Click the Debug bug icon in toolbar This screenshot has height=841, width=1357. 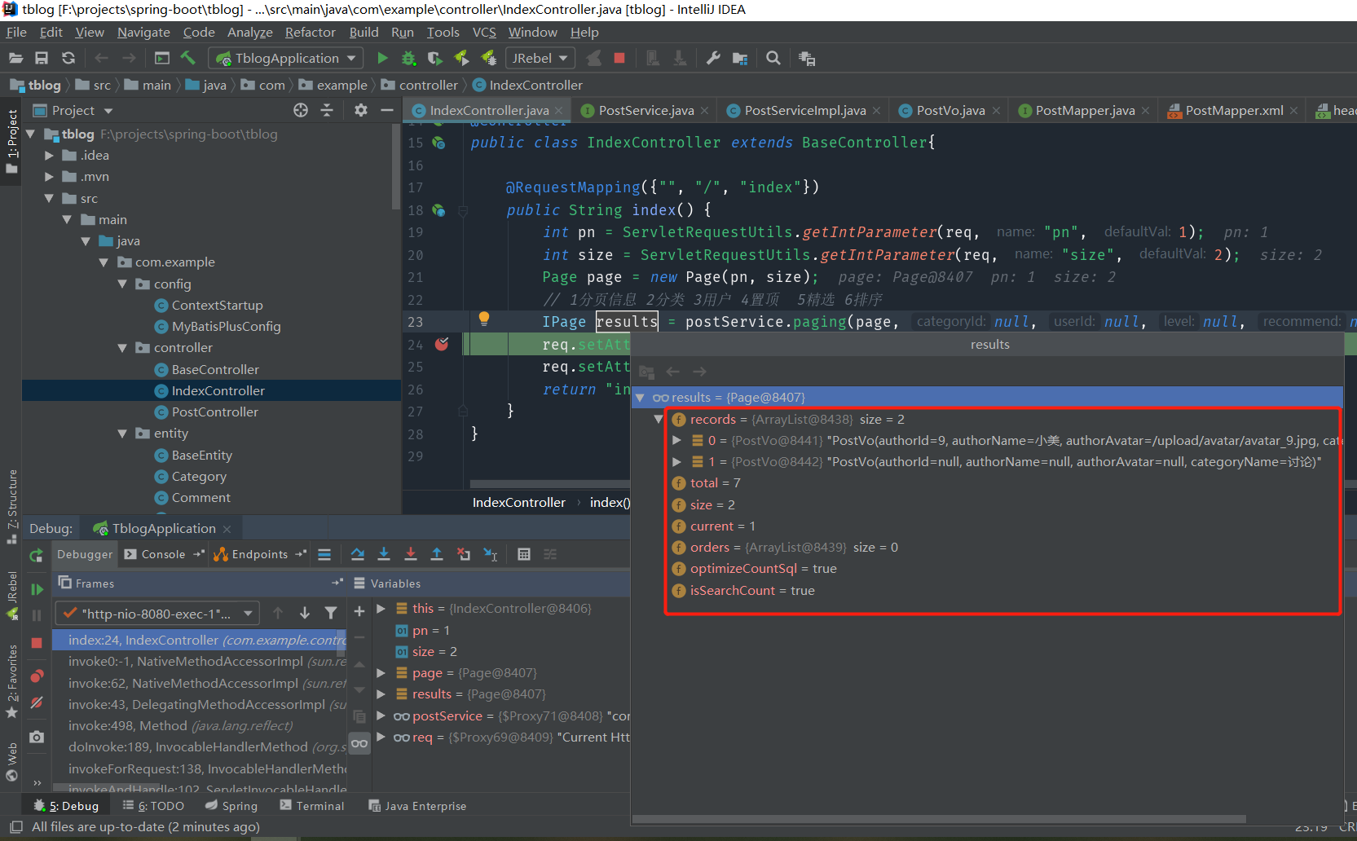[x=408, y=58]
